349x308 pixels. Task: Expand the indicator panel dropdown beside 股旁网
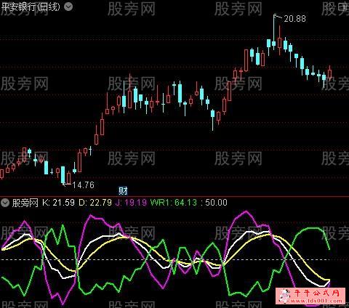(5, 203)
